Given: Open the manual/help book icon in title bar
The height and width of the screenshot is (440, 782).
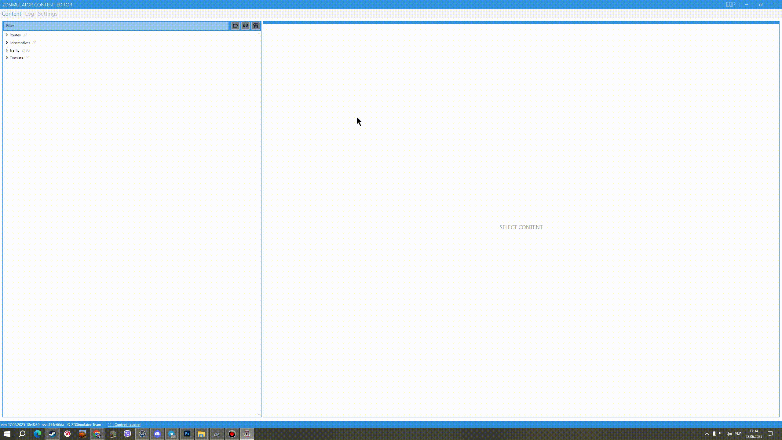Looking at the screenshot, I should pos(729,4).
